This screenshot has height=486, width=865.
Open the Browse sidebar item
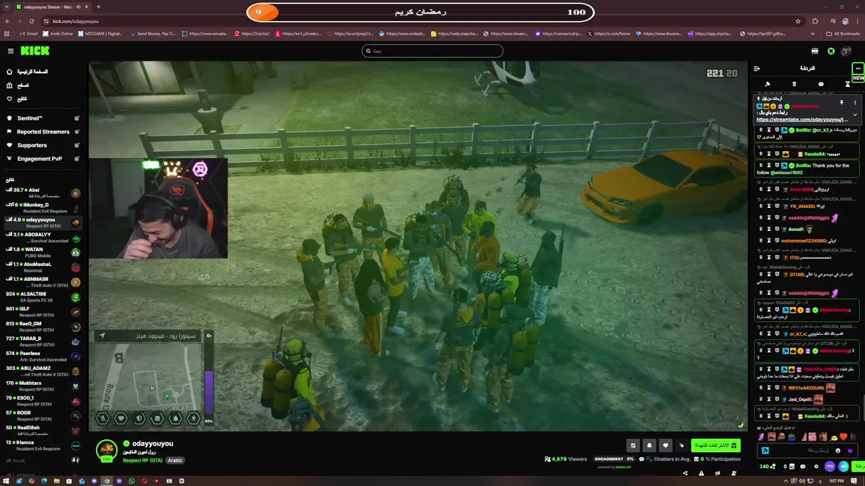[19, 85]
